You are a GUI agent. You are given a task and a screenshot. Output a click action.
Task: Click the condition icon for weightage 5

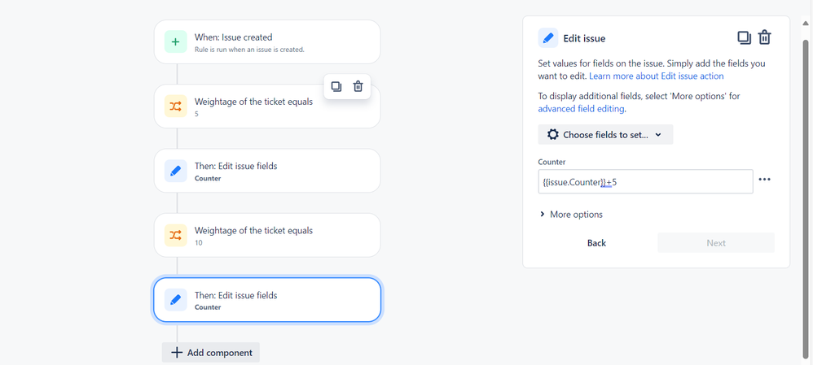point(176,106)
